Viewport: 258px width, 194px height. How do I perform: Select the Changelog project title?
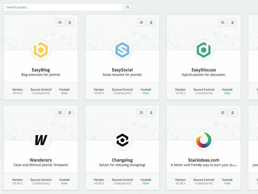[122, 160]
